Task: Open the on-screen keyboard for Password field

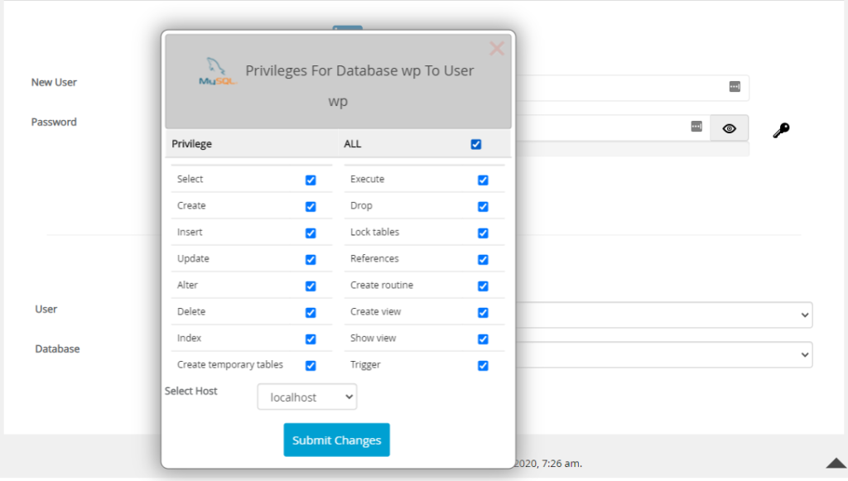Action: coord(696,127)
